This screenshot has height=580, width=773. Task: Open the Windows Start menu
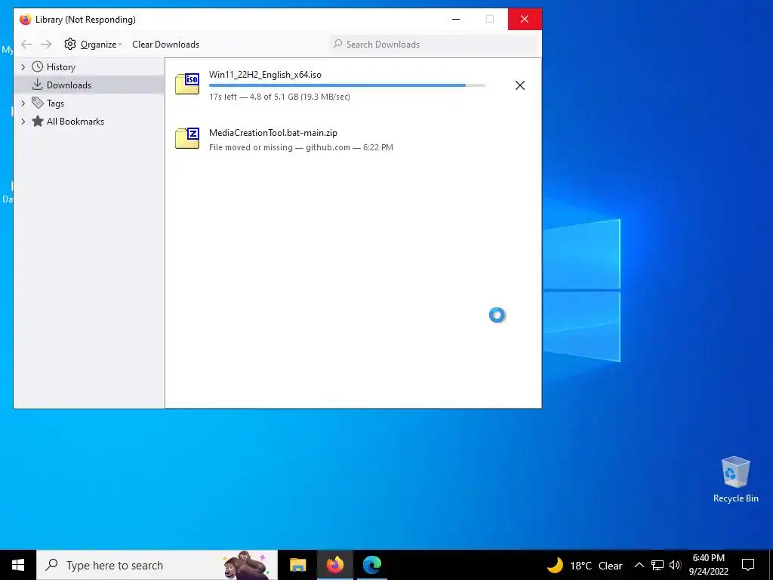pos(18,565)
